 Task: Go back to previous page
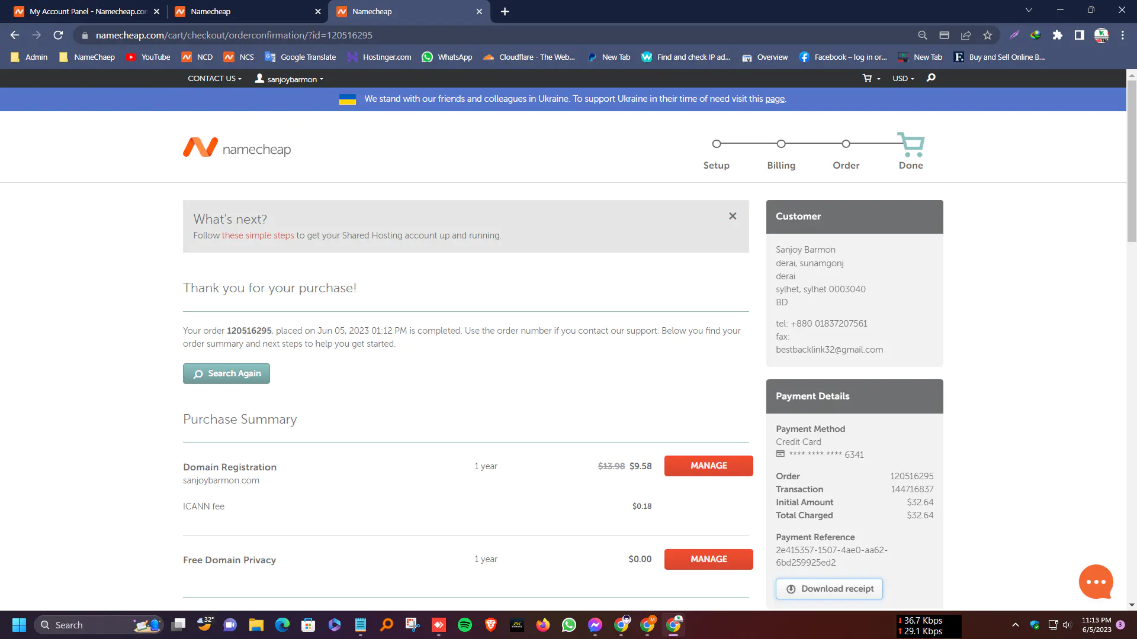[x=15, y=35]
